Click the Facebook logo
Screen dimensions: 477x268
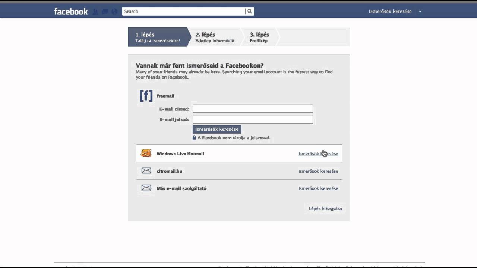click(x=71, y=11)
